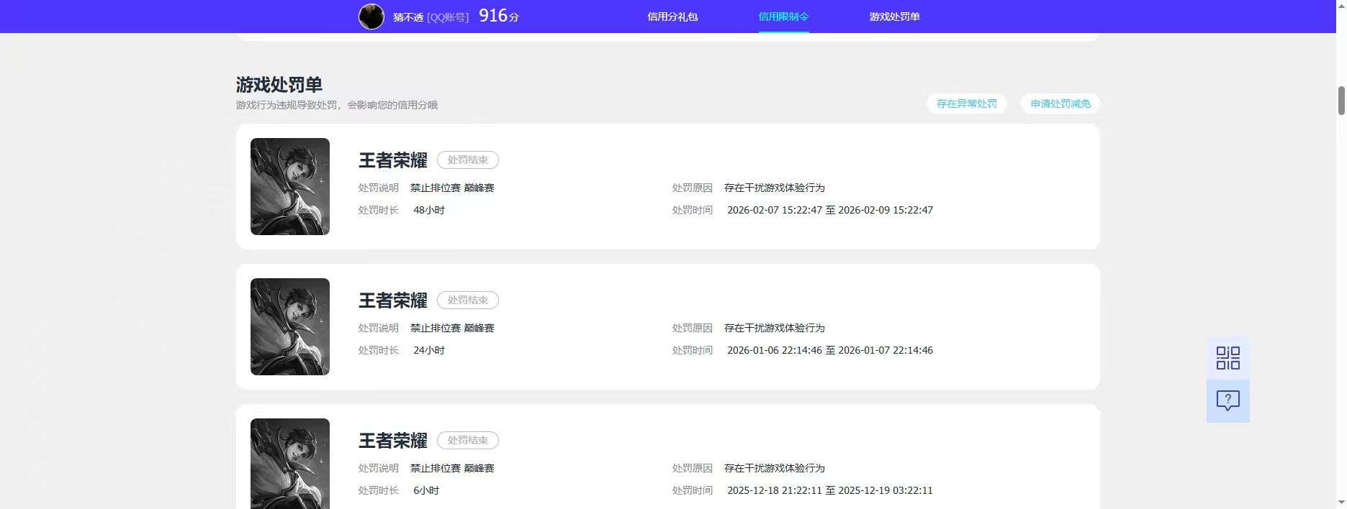Click the 6小时 penalty duration value
This screenshot has height=509, width=1347.
pyautogui.click(x=426, y=490)
